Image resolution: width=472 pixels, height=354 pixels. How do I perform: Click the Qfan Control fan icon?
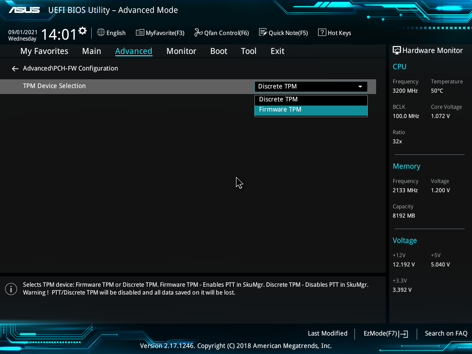tap(198, 32)
